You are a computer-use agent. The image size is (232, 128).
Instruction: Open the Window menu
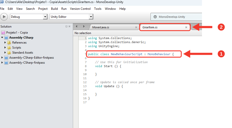110,9
